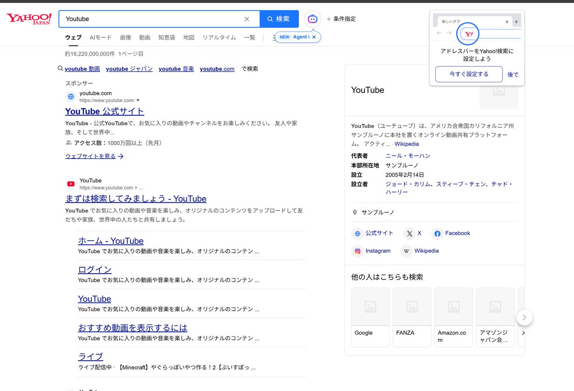Click the アクセス数 people icon
This screenshot has height=391, width=574.
(x=69, y=143)
